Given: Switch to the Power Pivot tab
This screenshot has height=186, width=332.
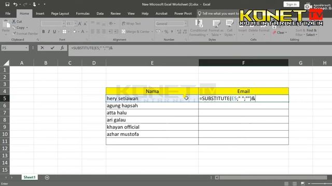Looking at the screenshot, I should pyautogui.click(x=183, y=13).
